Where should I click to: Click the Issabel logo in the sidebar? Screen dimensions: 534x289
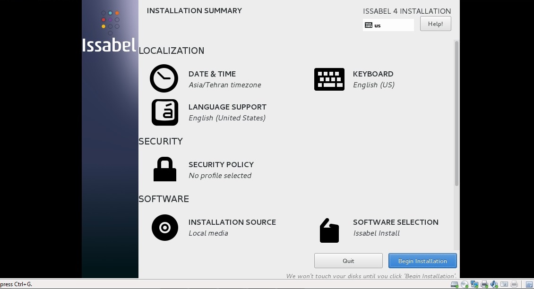click(x=109, y=32)
